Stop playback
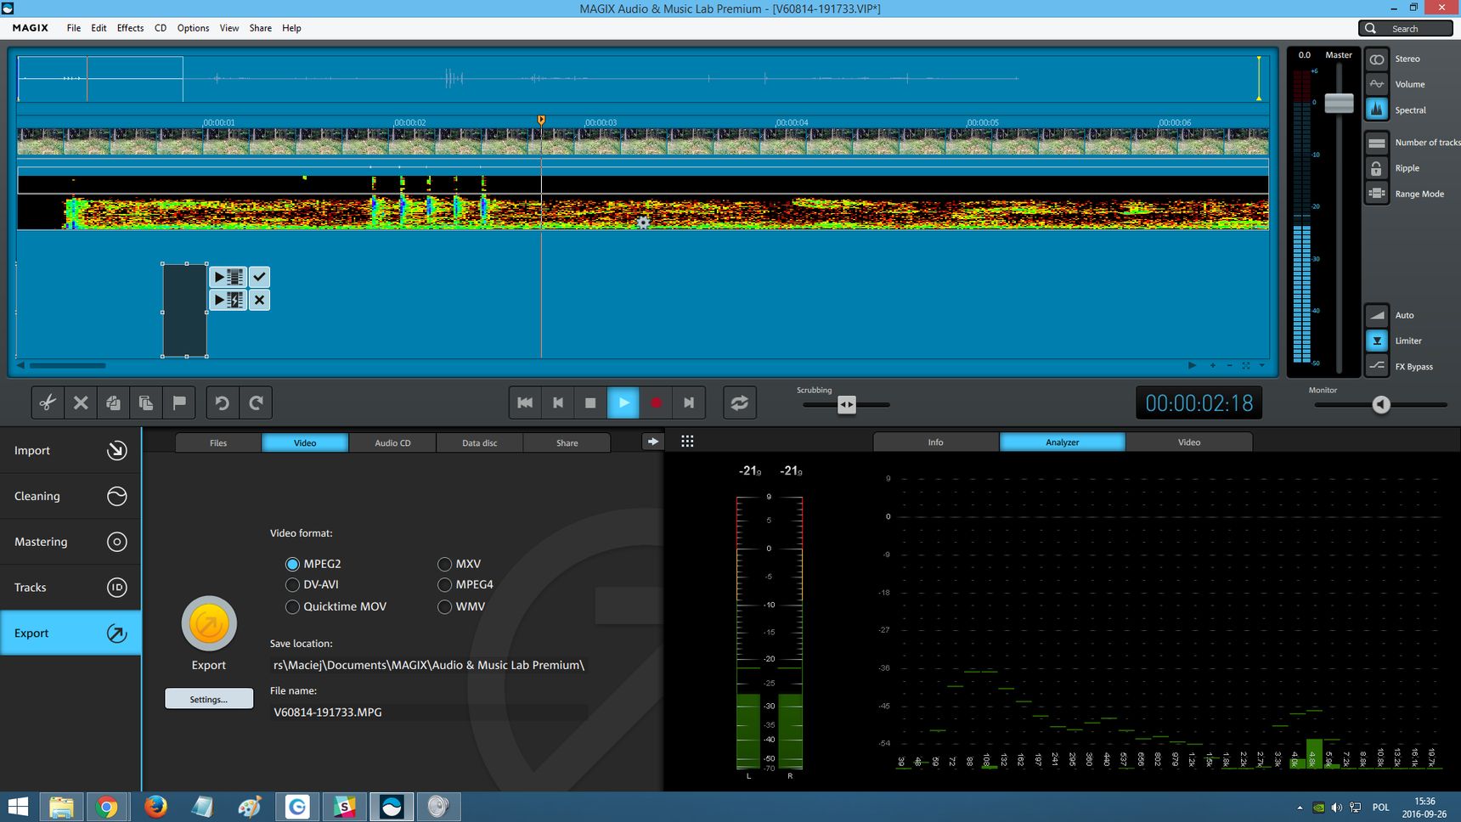 (x=590, y=403)
